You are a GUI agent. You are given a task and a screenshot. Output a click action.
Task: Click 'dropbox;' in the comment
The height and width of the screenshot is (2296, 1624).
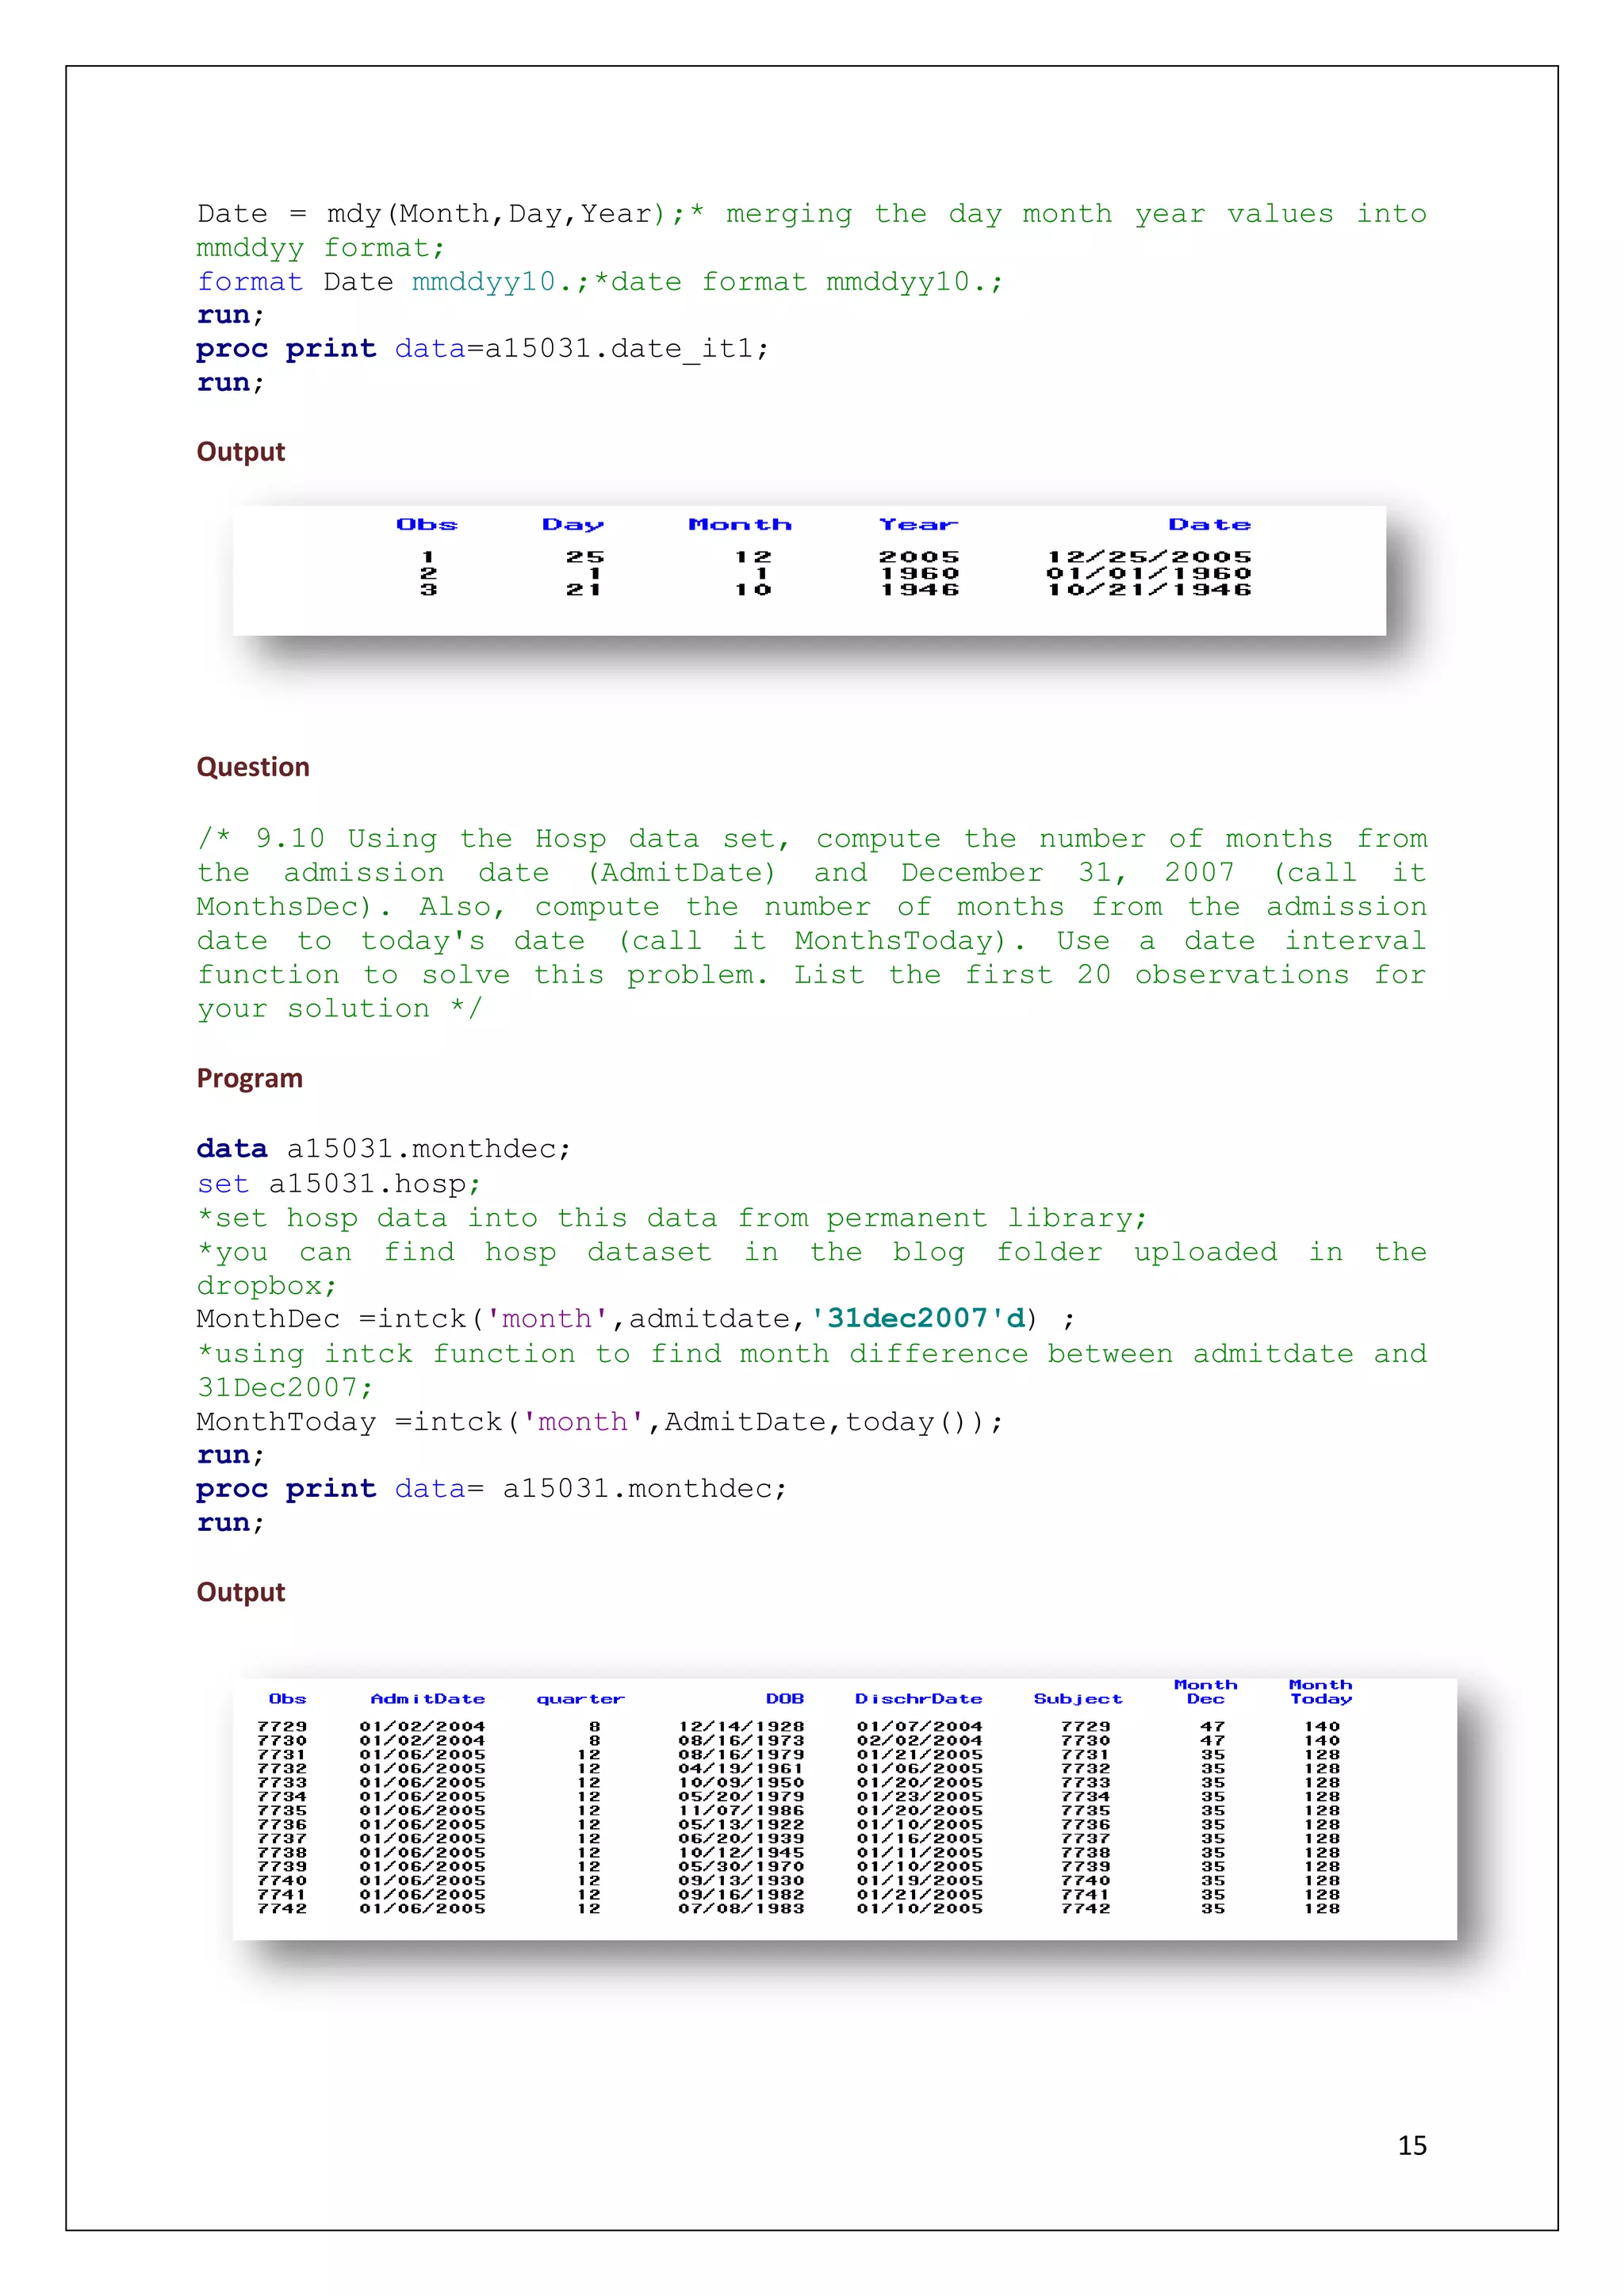[267, 1286]
